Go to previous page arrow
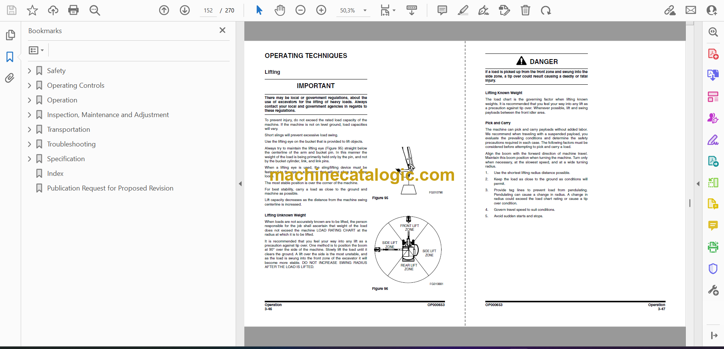The height and width of the screenshot is (349, 724). coord(164,10)
